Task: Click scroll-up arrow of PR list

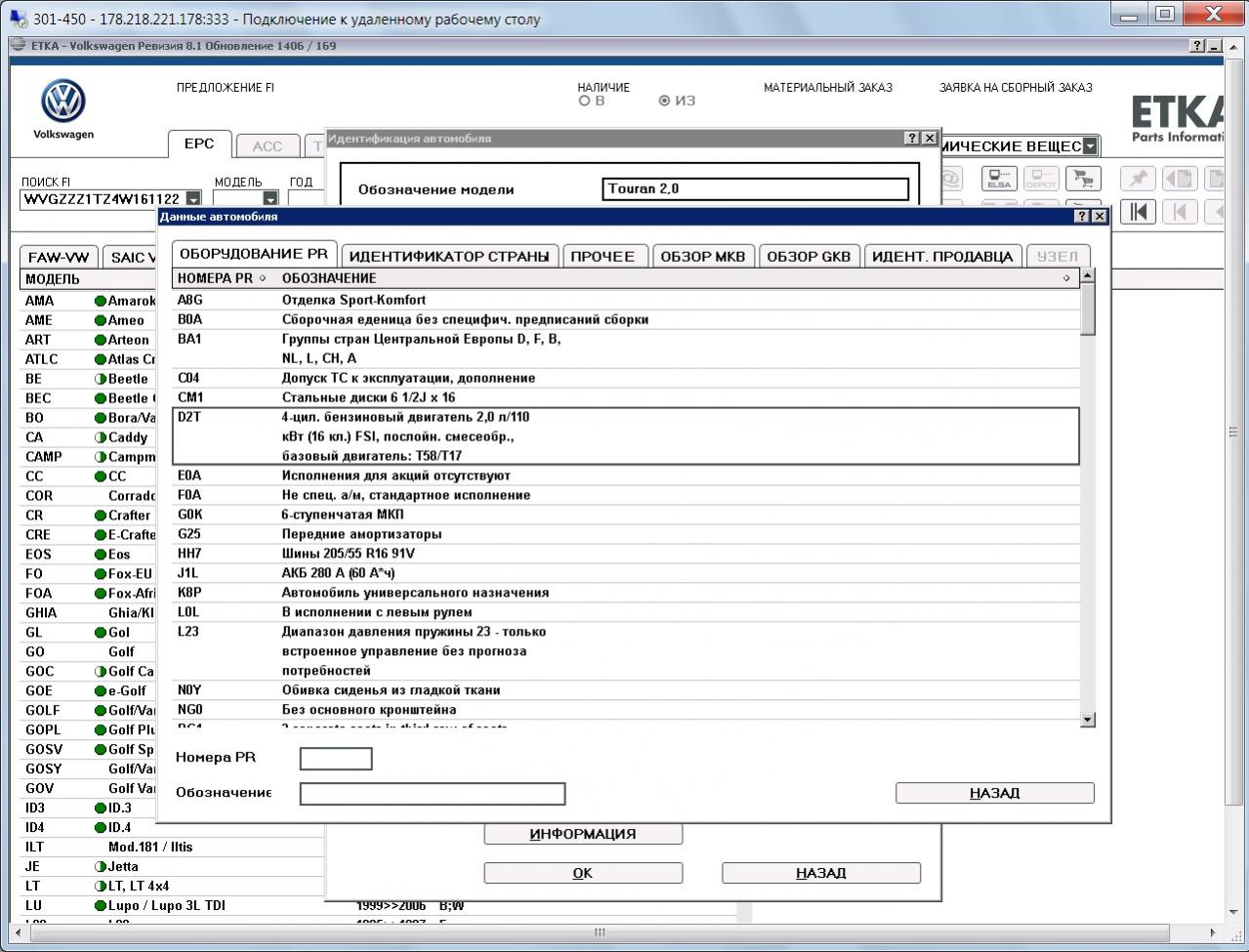Action: point(1088,275)
